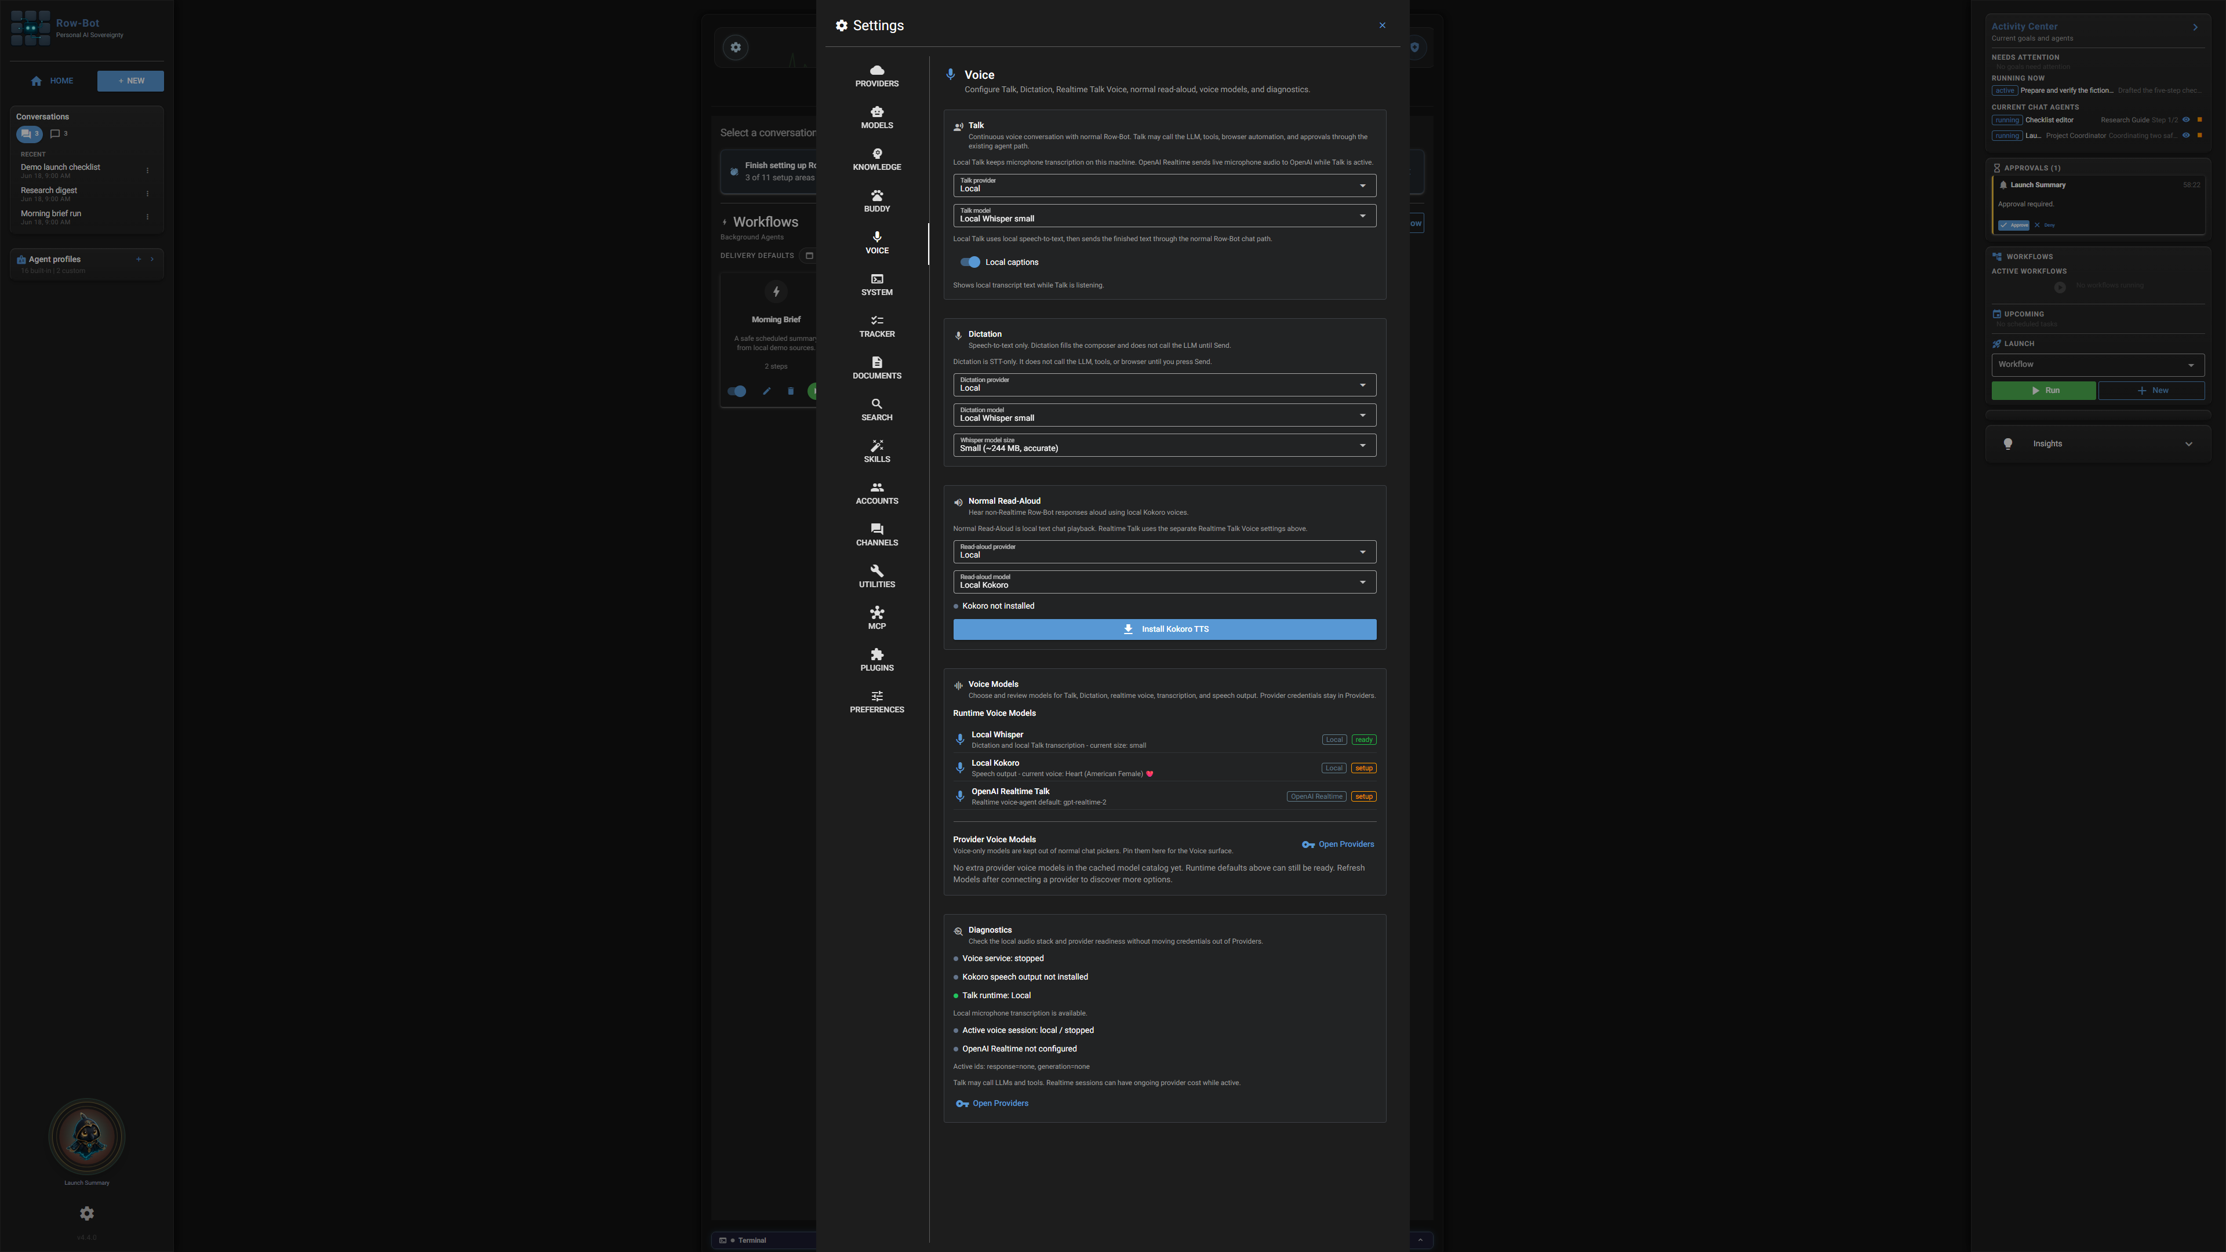Open the Documents settings icon
This screenshot has height=1252, width=2226.
(876, 362)
